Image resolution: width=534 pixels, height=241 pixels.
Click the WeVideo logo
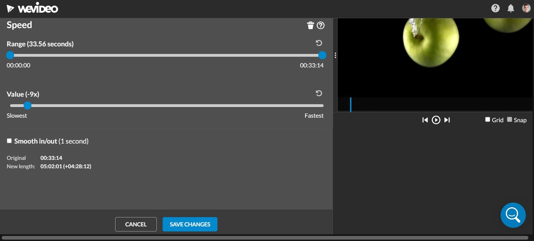(32, 8)
